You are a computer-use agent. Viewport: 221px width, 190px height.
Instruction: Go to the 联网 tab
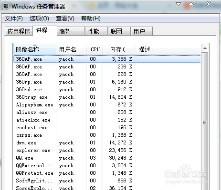[x=119, y=31]
